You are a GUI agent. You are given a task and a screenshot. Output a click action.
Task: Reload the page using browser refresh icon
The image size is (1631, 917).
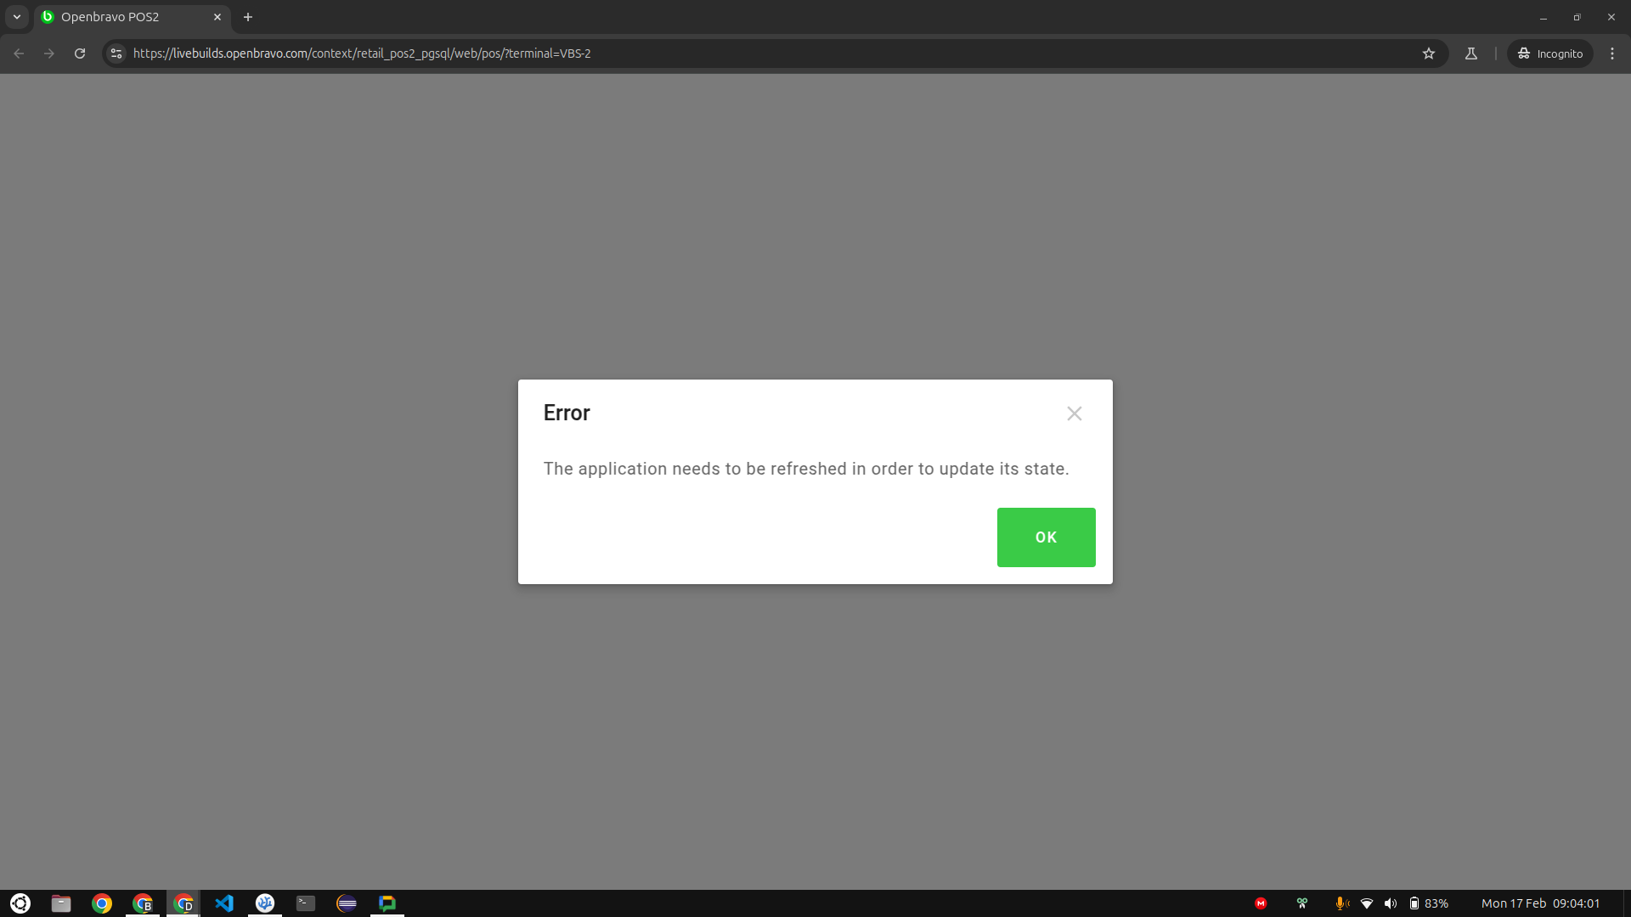80,53
